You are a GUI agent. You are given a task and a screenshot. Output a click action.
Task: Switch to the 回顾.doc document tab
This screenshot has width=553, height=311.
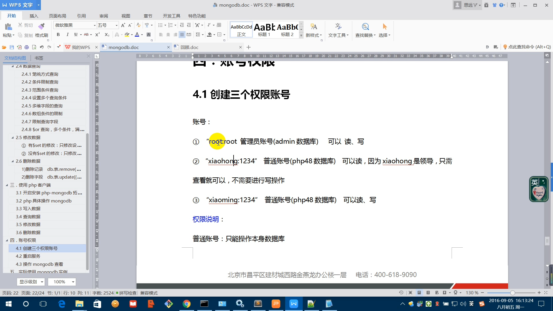pyautogui.click(x=189, y=47)
